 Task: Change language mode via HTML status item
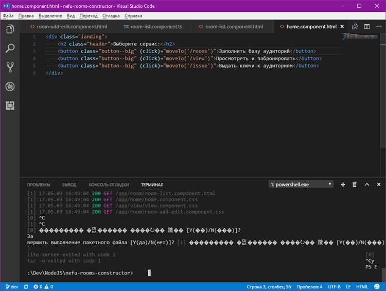pos(362,287)
